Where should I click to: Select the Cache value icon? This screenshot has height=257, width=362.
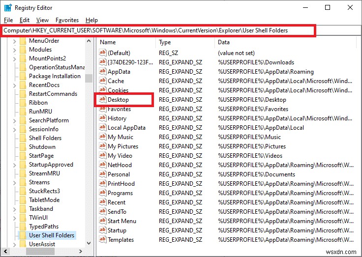102,81
